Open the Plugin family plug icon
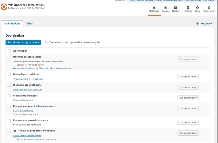This screenshot has width=218, height=143. click(x=209, y=8)
